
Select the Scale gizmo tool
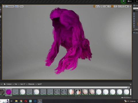tap(99, 6)
